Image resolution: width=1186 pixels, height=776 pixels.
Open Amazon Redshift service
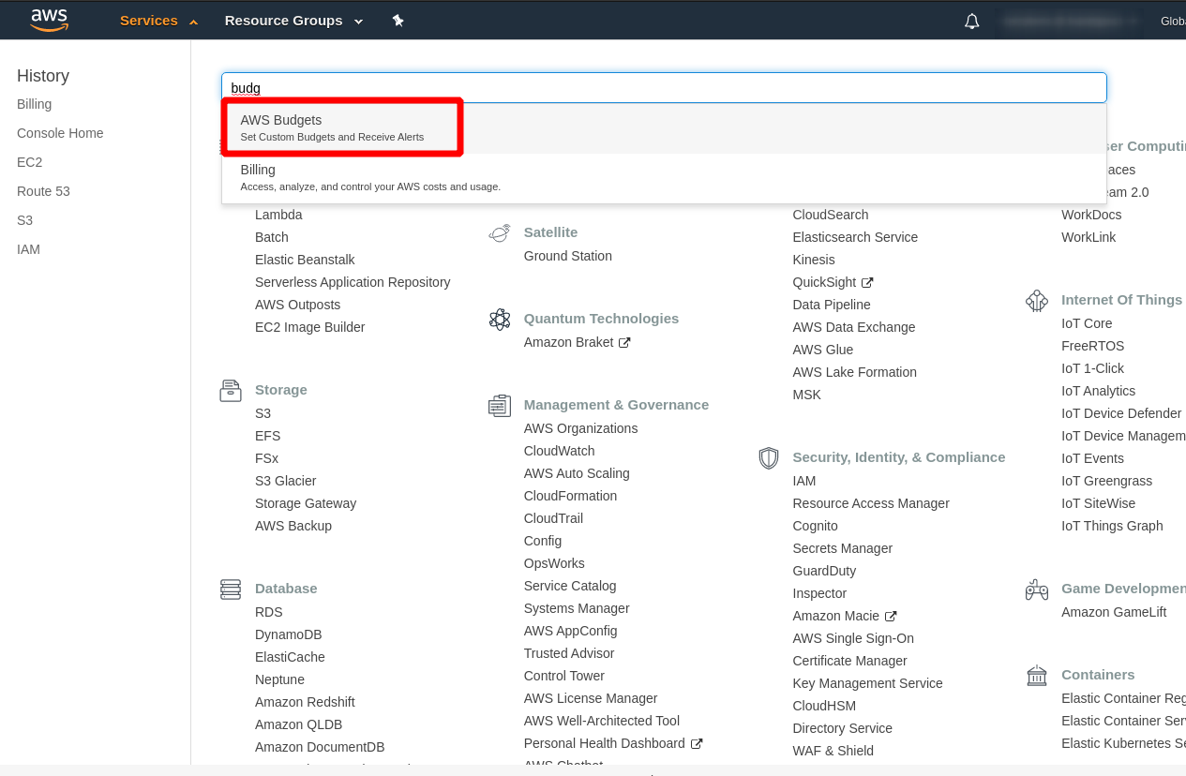(x=305, y=702)
